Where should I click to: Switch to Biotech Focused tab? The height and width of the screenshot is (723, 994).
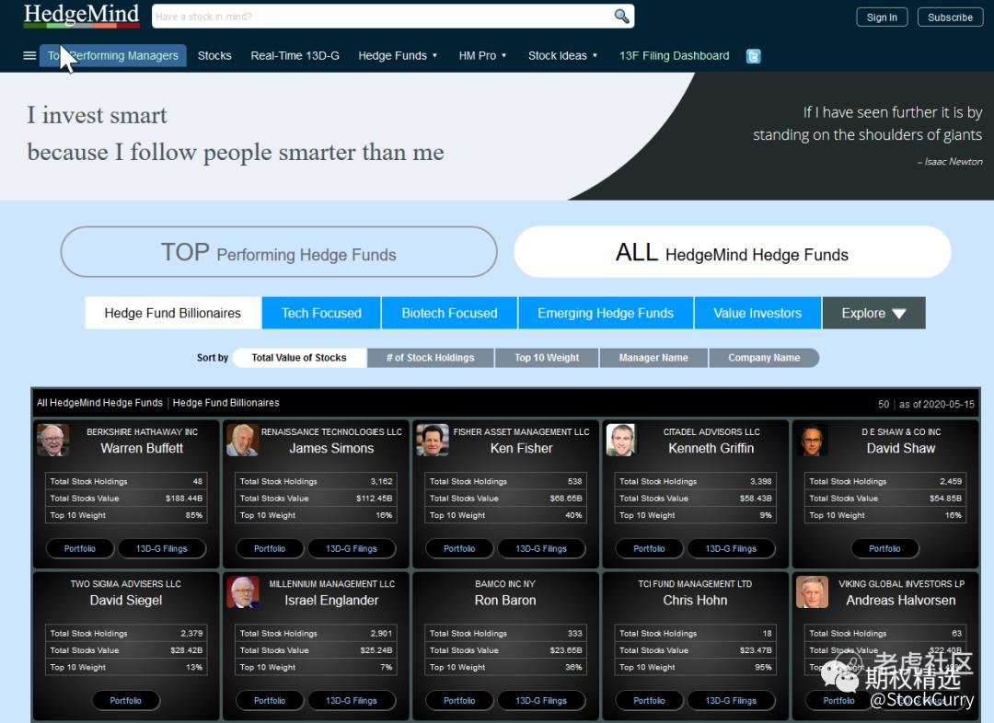[x=449, y=313]
